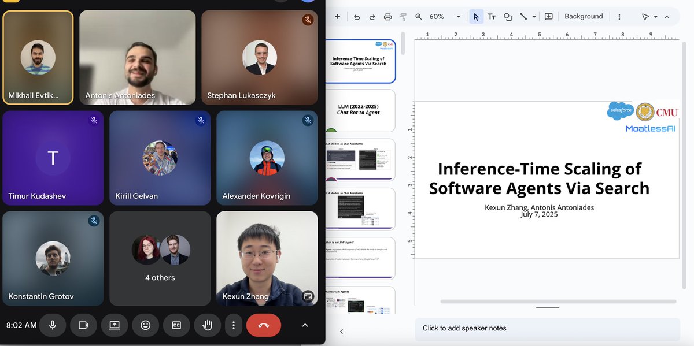Click the Salesforce logo on the slide
The height and width of the screenshot is (346, 694).
click(x=621, y=110)
